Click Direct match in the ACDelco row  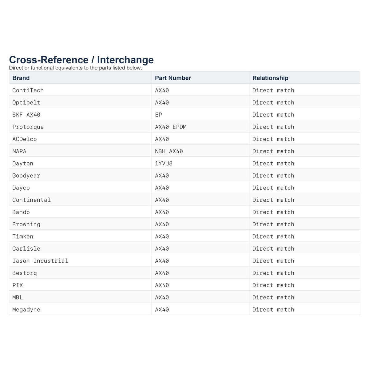coord(273,139)
